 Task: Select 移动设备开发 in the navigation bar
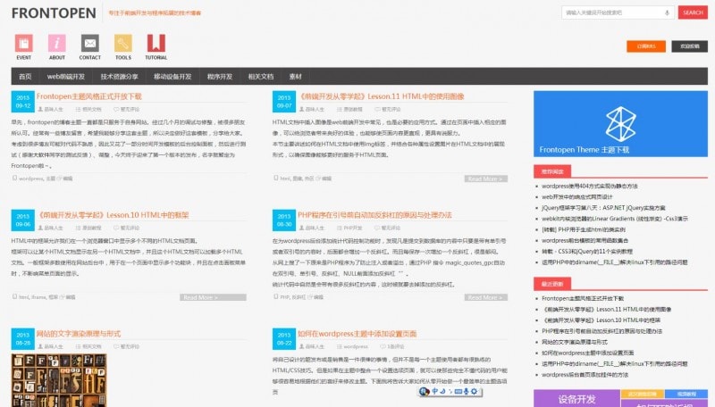point(172,77)
